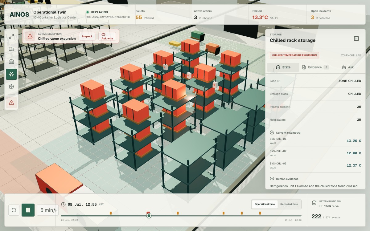Select the truck icon in sidebar
The height and width of the screenshot is (231, 370).
pyautogui.click(x=11, y=49)
